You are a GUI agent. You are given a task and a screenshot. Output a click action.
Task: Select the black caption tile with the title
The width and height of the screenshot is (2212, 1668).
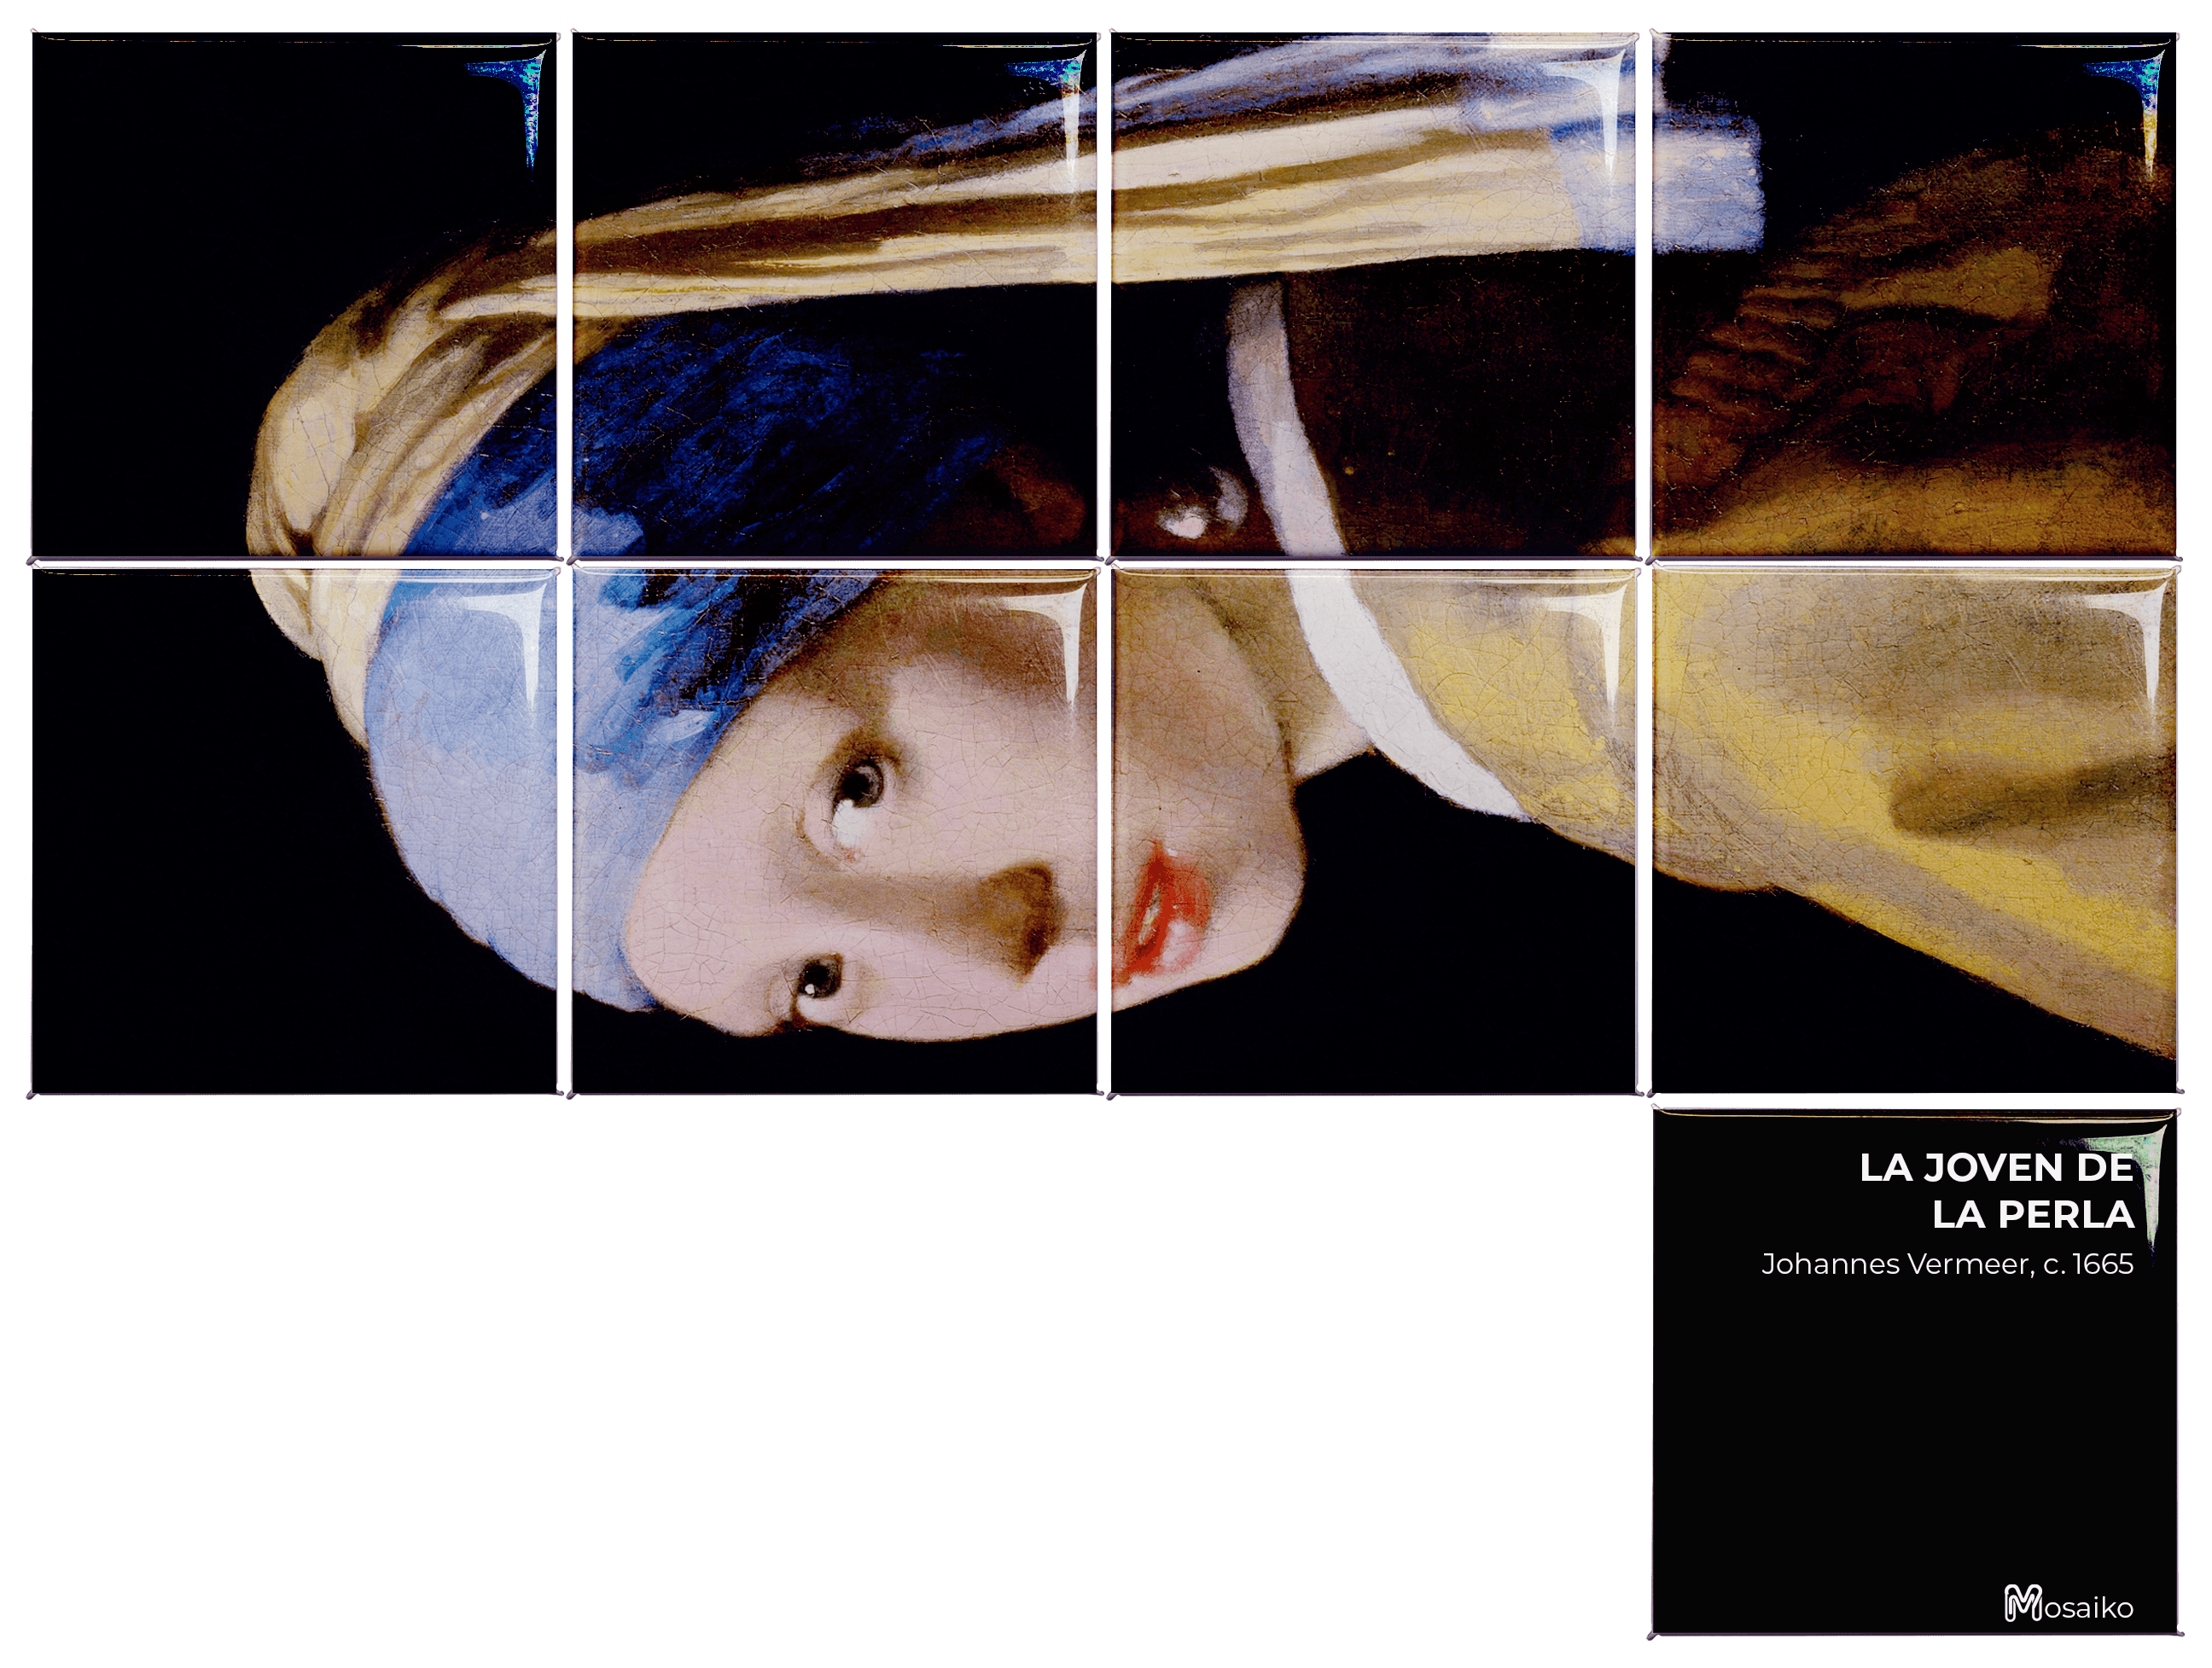[1914, 1371]
